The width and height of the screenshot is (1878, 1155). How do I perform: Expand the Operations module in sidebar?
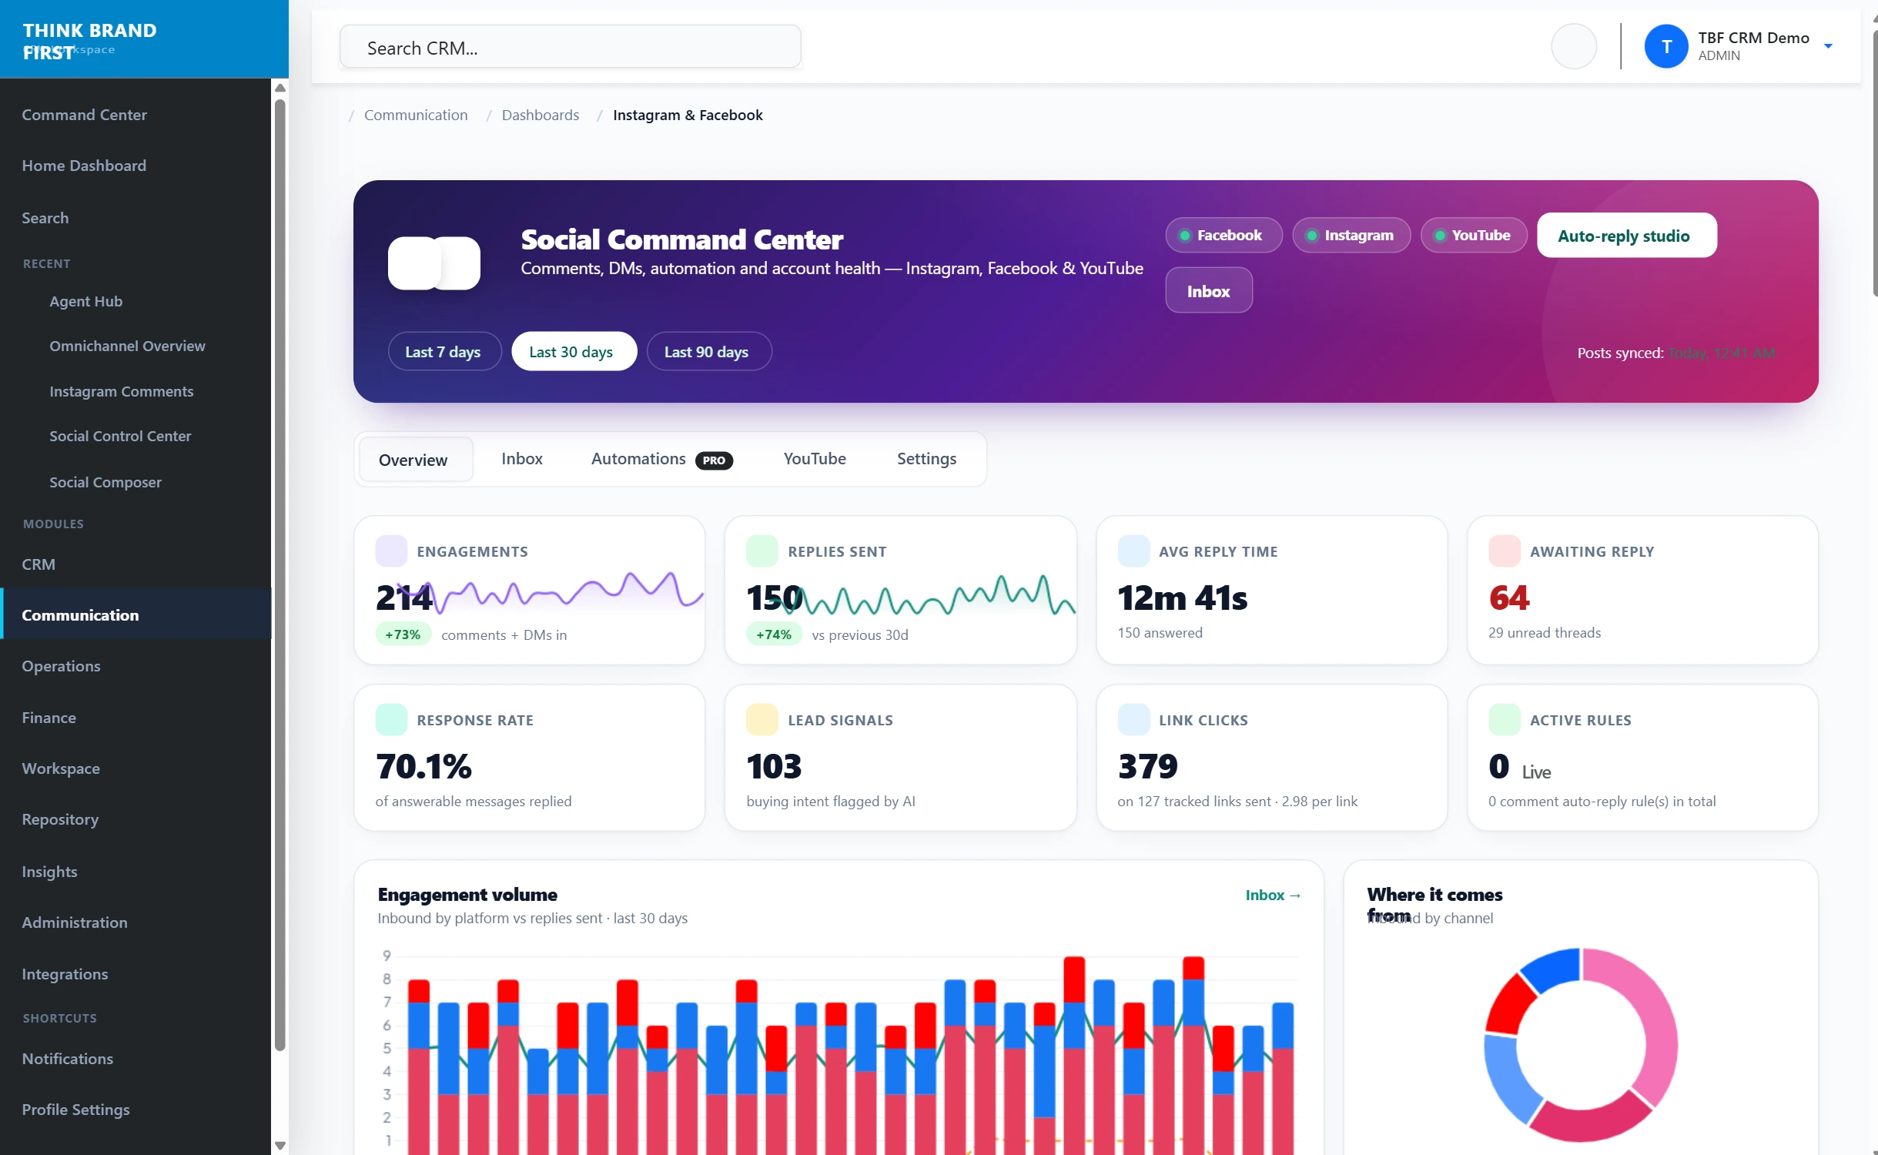136,666
